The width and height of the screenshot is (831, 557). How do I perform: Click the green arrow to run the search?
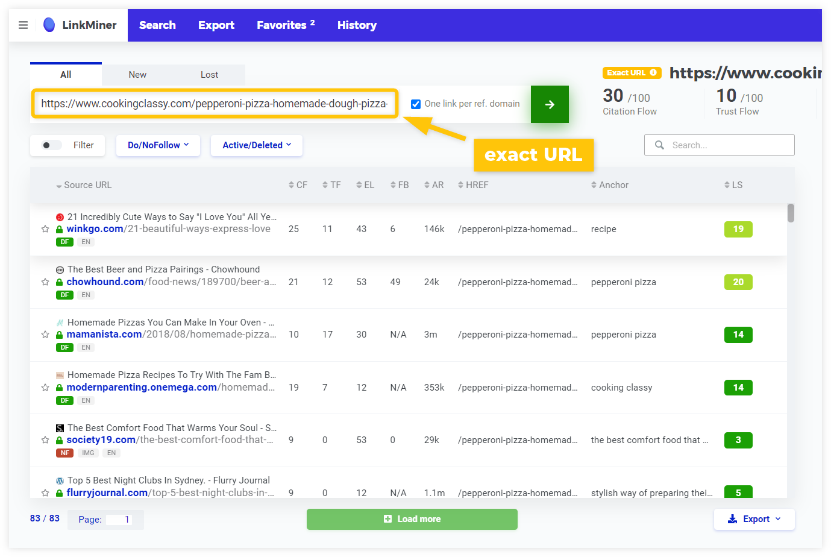coord(549,104)
